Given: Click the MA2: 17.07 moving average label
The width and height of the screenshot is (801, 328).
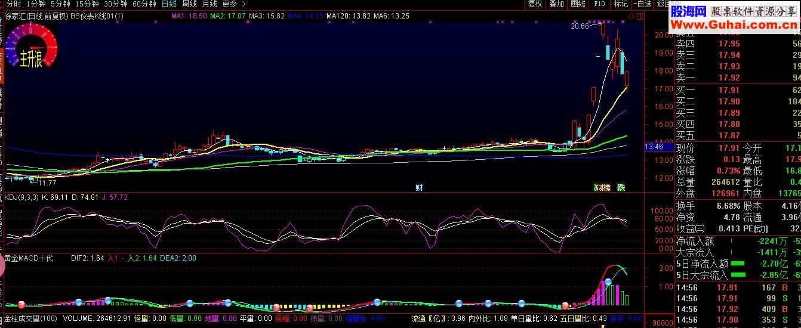Looking at the screenshot, I should [228, 16].
